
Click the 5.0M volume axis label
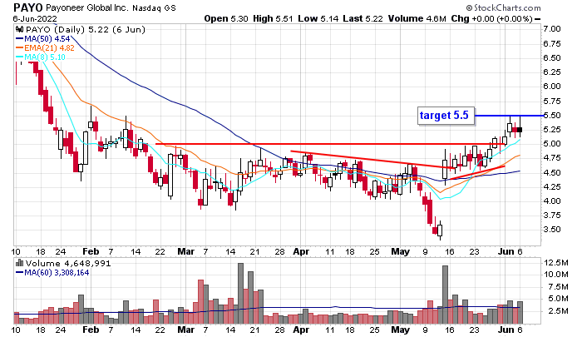[x=558, y=299]
